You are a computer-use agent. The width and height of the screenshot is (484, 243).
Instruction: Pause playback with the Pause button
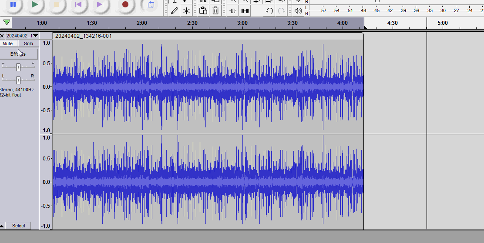(13, 4)
